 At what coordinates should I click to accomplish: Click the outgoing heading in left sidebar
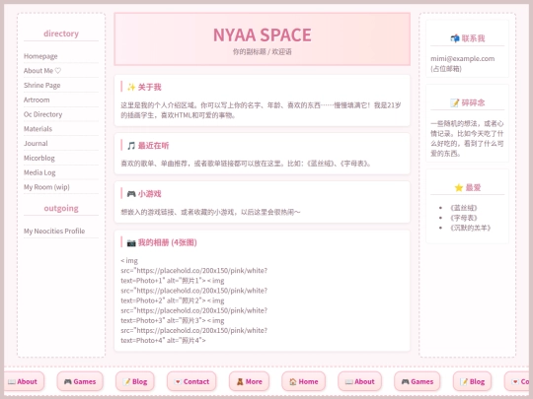point(61,208)
